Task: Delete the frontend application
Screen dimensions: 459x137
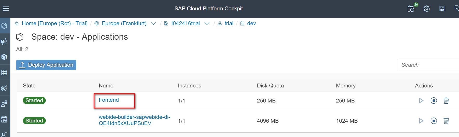Action: tap(446, 101)
